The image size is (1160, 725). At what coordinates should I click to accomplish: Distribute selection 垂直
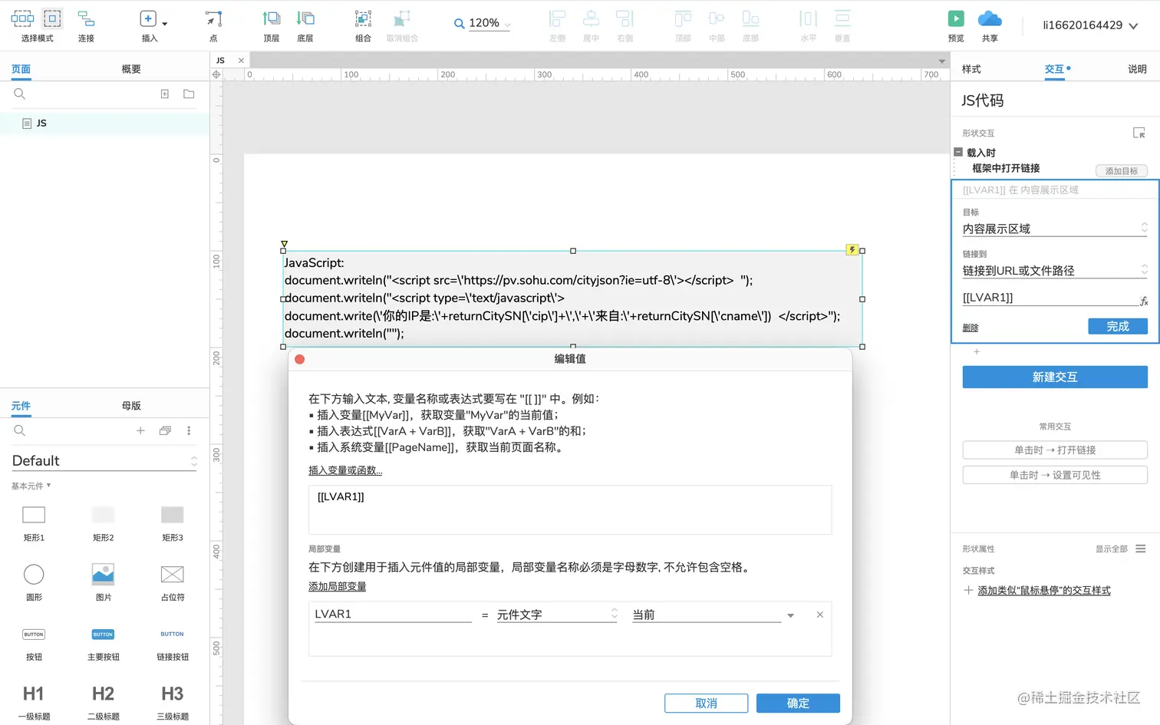tap(842, 25)
